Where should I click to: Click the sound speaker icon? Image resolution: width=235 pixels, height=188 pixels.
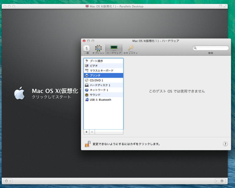pyautogui.click(x=87, y=95)
